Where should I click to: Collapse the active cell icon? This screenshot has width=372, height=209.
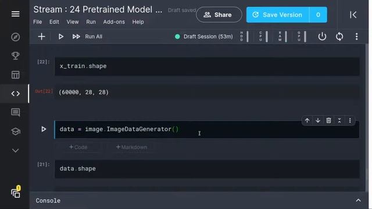tap(339, 120)
